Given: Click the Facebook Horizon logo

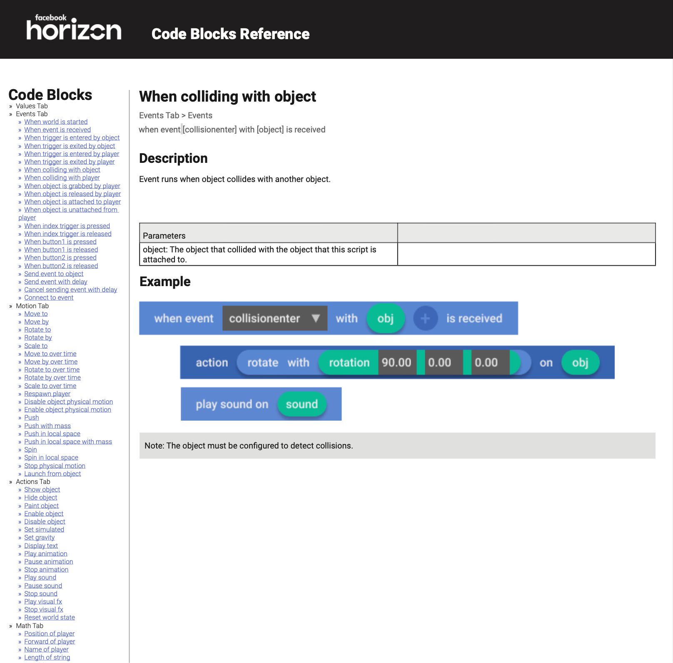Looking at the screenshot, I should click(x=74, y=27).
